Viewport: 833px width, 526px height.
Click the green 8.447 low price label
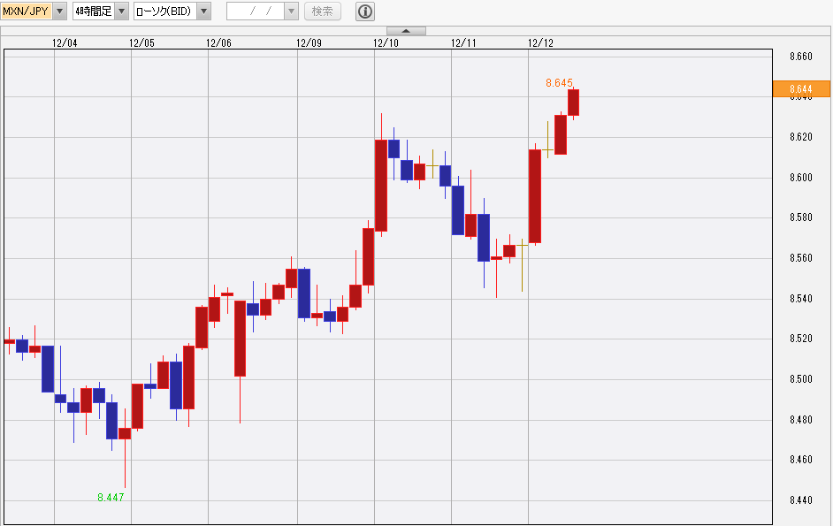(111, 498)
